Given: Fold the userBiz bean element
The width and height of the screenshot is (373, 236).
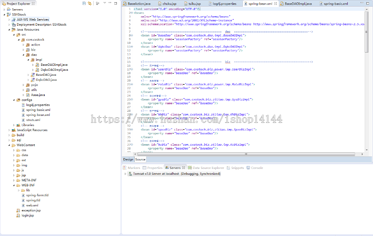Looking at the screenshot, I should click(x=132, y=70).
